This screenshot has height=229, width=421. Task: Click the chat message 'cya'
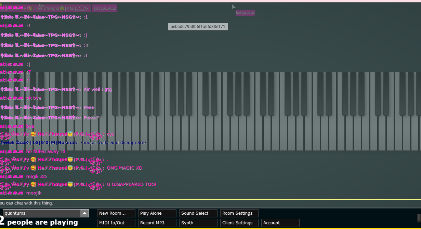110,134
